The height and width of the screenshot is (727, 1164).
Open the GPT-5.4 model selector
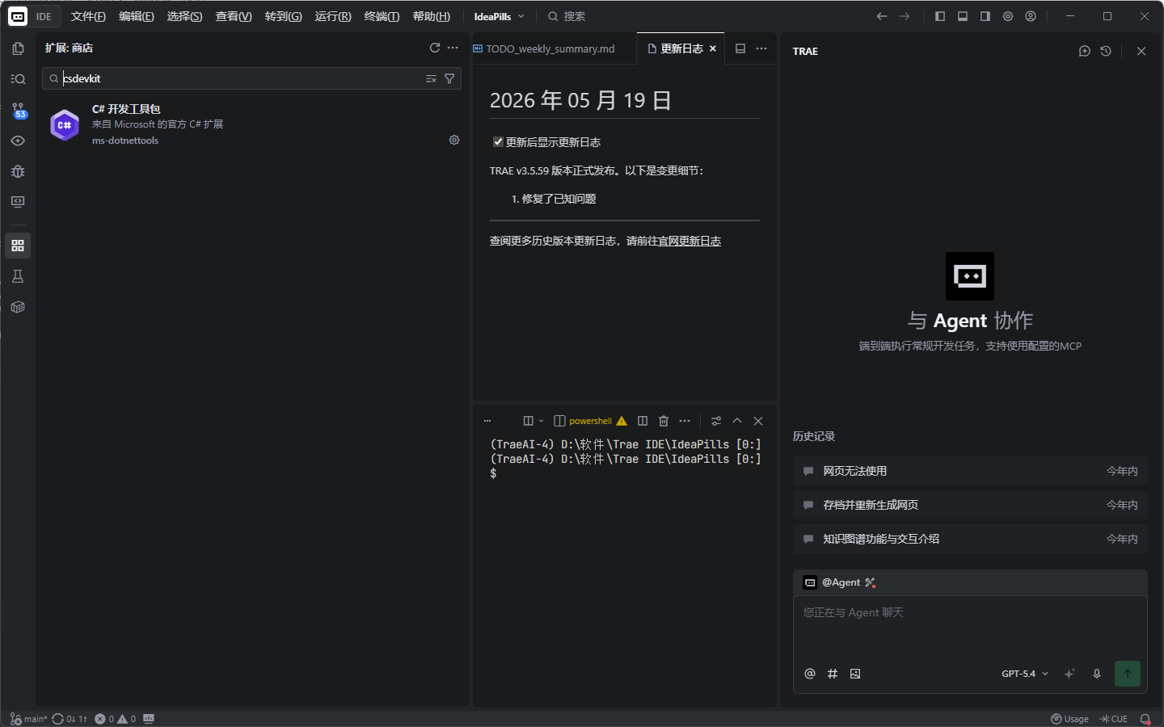click(1025, 674)
